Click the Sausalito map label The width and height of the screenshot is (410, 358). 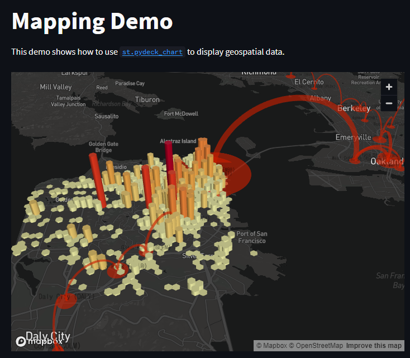pos(107,116)
